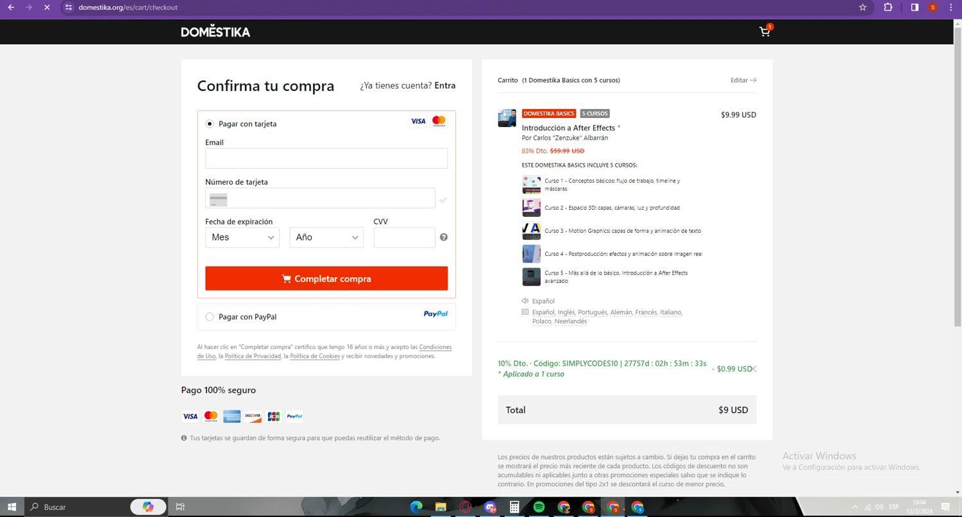The image size is (962, 517).
Task: Open the browser side panel icon
Action: tap(915, 7)
